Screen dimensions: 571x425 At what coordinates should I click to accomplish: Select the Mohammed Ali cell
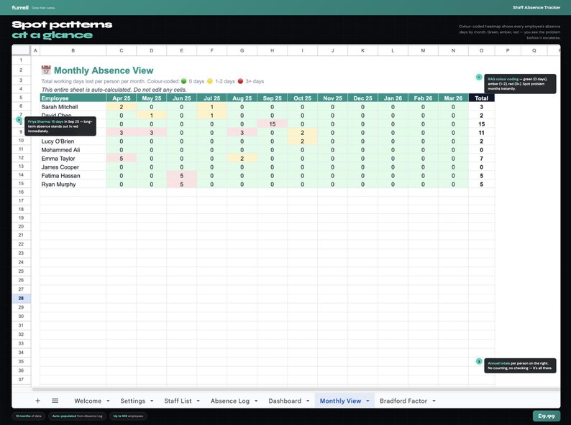tap(73, 150)
